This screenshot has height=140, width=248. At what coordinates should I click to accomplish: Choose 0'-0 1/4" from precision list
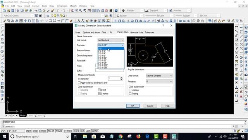pos(111,54)
